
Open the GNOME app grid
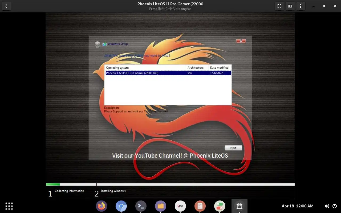point(9,206)
